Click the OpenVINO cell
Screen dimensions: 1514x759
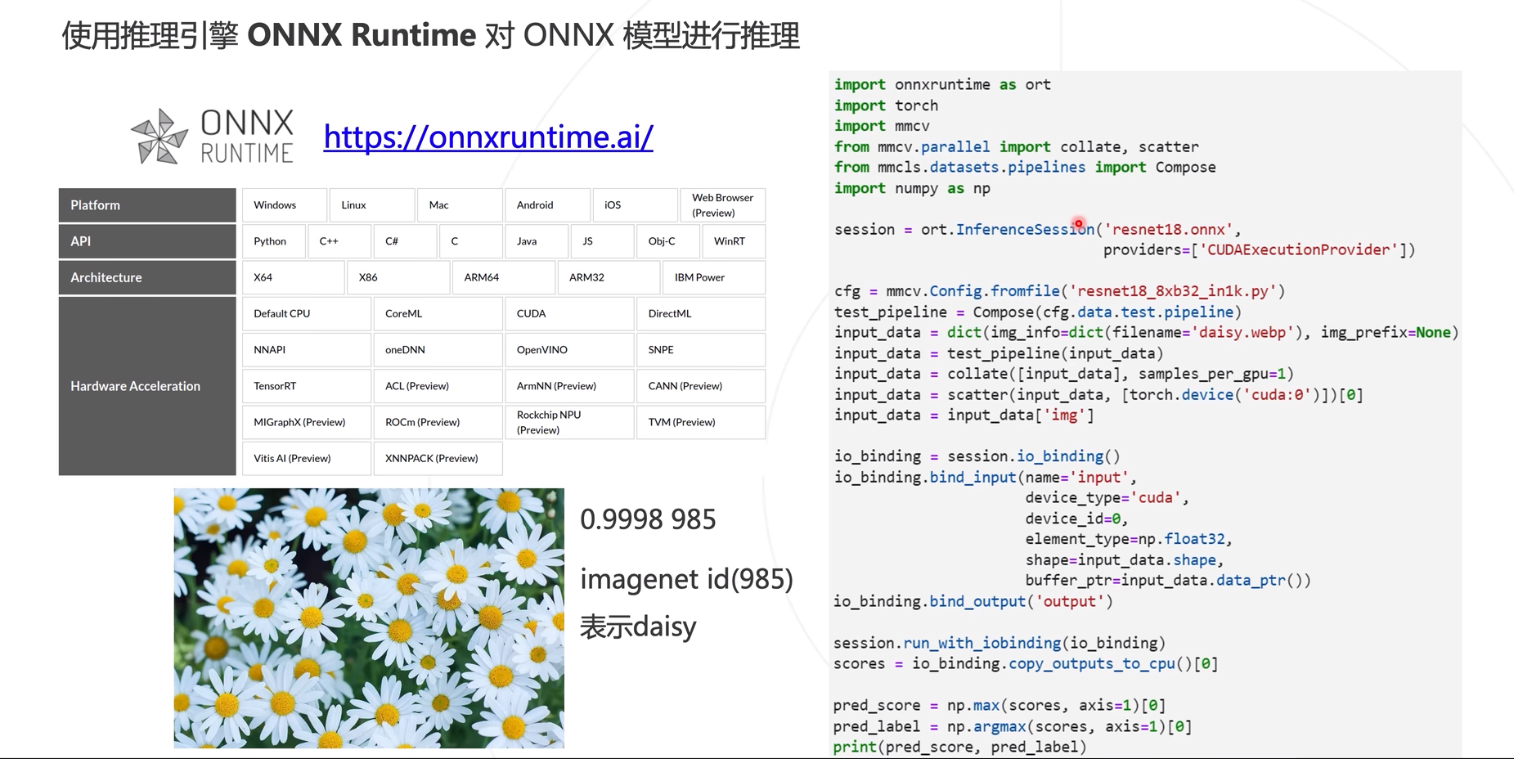click(569, 350)
